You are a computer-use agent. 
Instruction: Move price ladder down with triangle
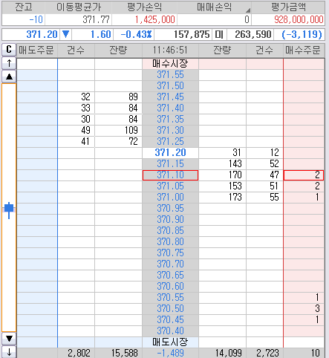click(9, 339)
